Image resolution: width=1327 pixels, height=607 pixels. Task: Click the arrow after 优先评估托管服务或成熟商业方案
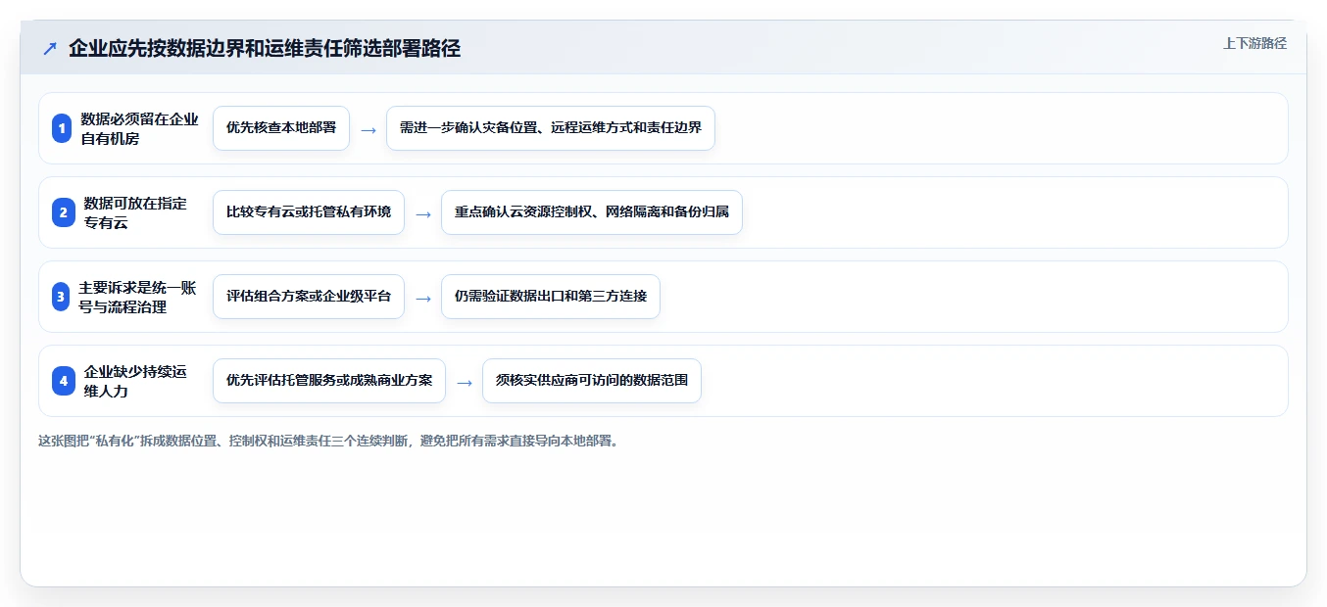pyautogui.click(x=465, y=382)
